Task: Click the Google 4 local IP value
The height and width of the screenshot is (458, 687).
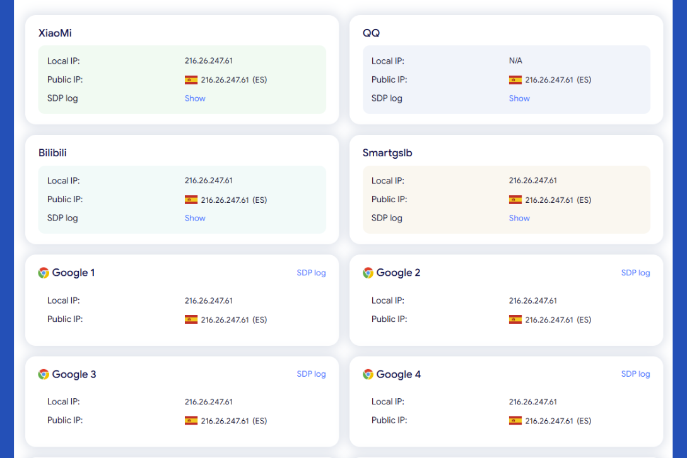Action: [533, 402]
